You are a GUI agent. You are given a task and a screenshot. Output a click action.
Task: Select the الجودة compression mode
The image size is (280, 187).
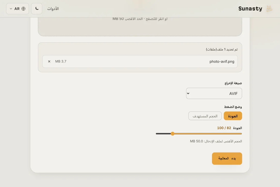233,116
